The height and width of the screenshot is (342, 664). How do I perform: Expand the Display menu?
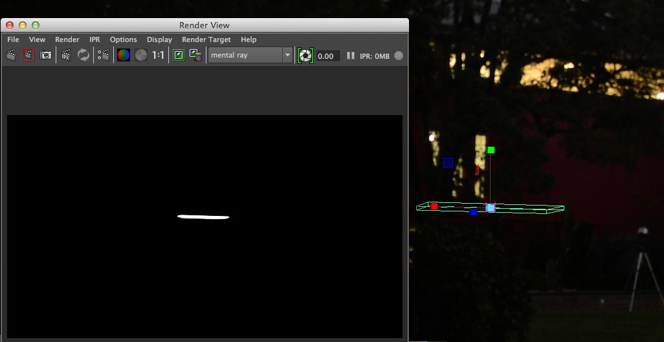159,39
